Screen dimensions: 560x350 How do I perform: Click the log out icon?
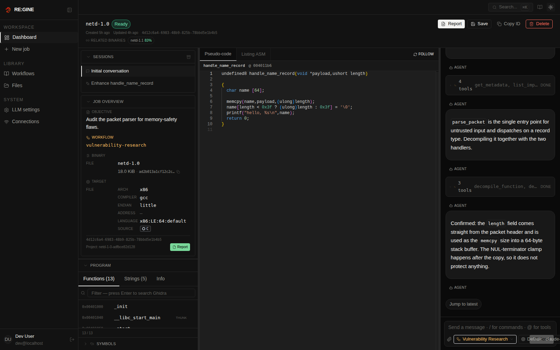tap(72, 339)
